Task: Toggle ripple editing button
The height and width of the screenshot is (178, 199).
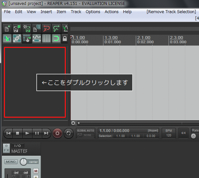Action: coord(27,39)
